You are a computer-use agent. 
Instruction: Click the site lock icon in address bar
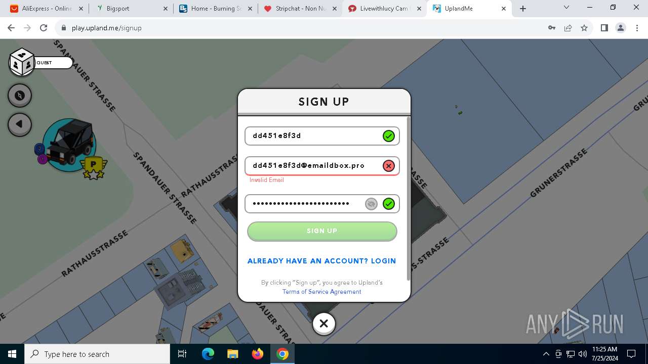[63, 28]
